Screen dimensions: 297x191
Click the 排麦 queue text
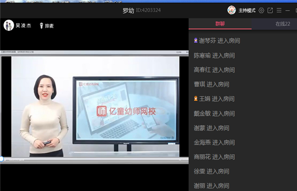[49, 26]
